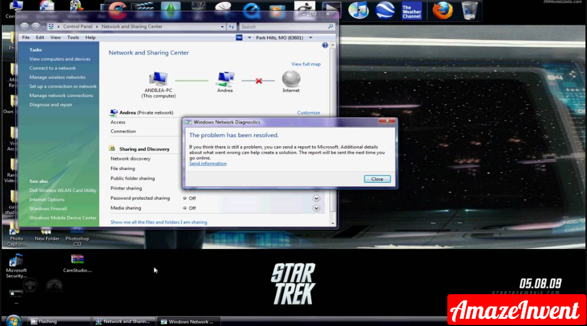
Task: Click Show me all the files and folders link
Action: point(159,222)
